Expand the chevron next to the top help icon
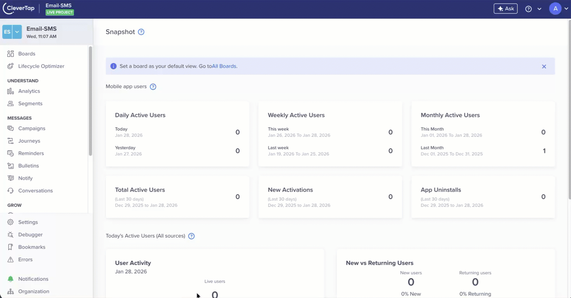 [x=539, y=9]
